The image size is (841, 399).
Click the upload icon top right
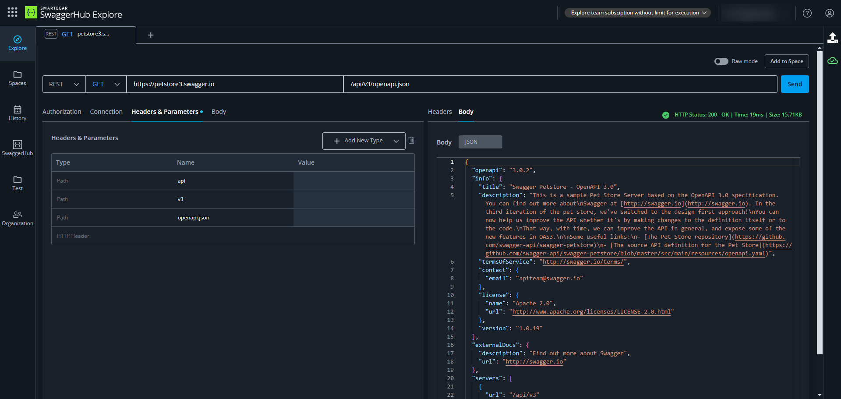[x=833, y=38]
